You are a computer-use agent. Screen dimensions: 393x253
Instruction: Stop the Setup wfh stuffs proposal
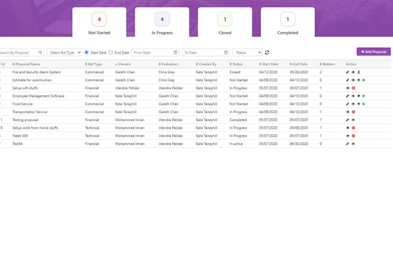(354, 88)
